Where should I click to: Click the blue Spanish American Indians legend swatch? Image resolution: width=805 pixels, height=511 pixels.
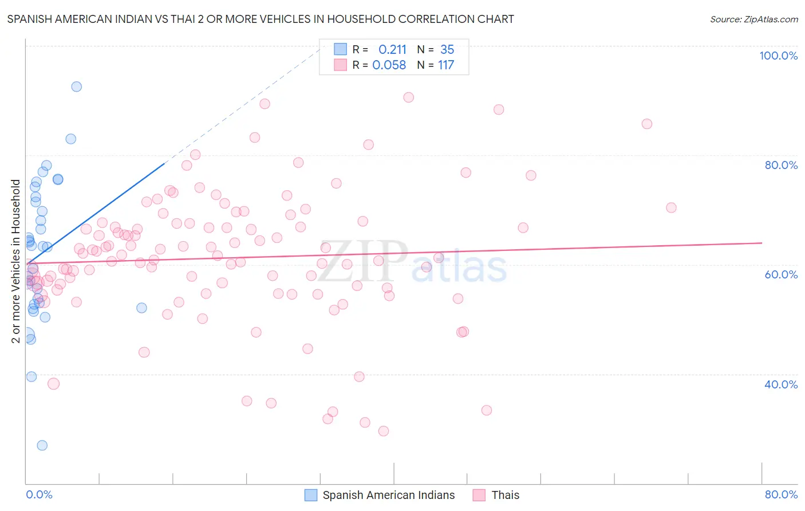pos(311,495)
